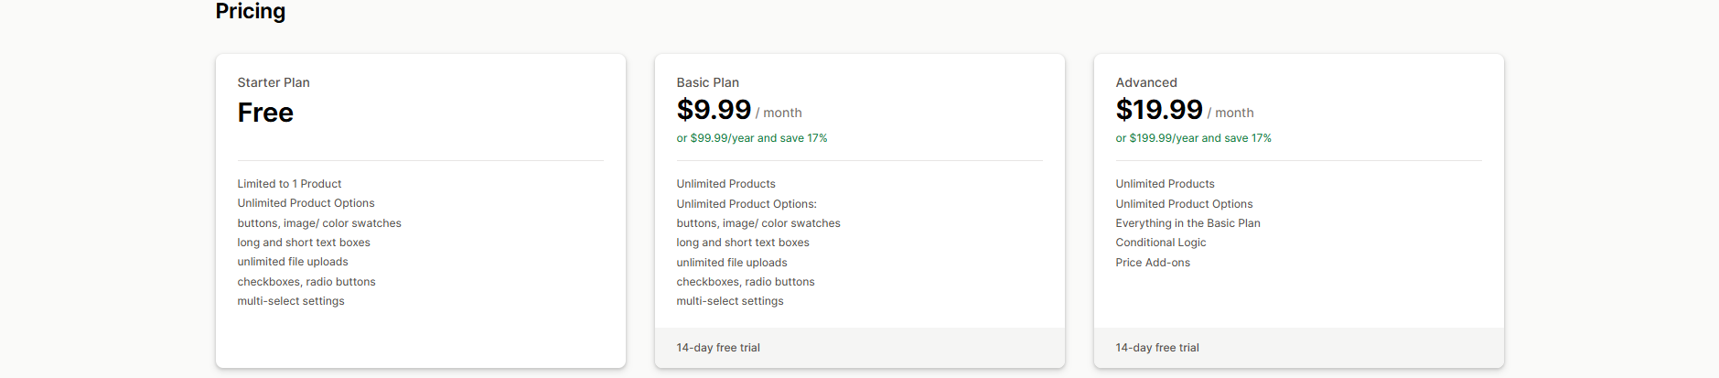The height and width of the screenshot is (378, 1719).
Task: Click checkboxes, radio buttons in Starter Plan
Action: click(306, 282)
